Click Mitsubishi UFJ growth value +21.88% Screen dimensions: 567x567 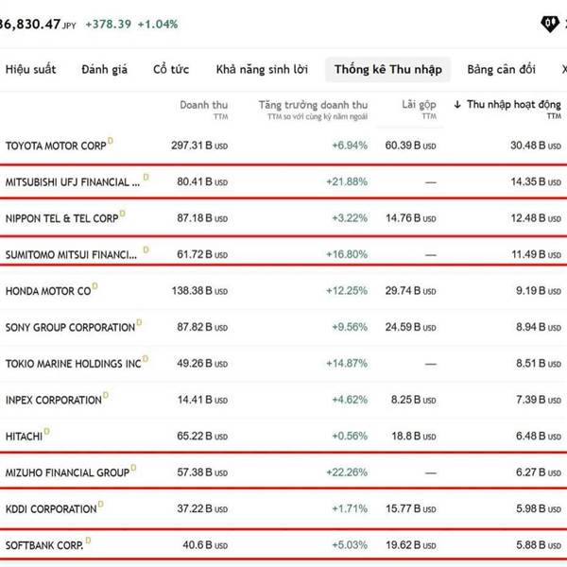[x=347, y=181]
